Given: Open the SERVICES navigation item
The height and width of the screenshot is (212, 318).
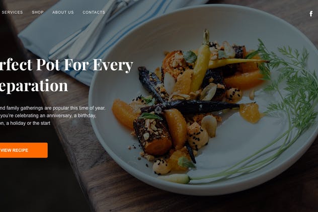Looking at the screenshot, I should pyautogui.click(x=12, y=12).
